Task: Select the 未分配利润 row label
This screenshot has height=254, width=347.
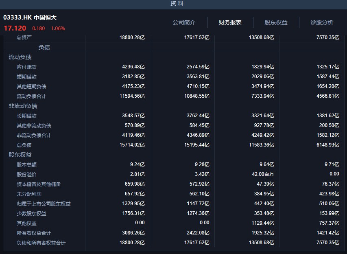Action: pyautogui.click(x=29, y=194)
